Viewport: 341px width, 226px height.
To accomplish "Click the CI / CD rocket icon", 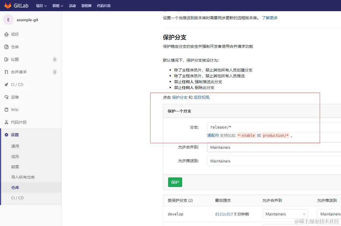I will [6, 85].
